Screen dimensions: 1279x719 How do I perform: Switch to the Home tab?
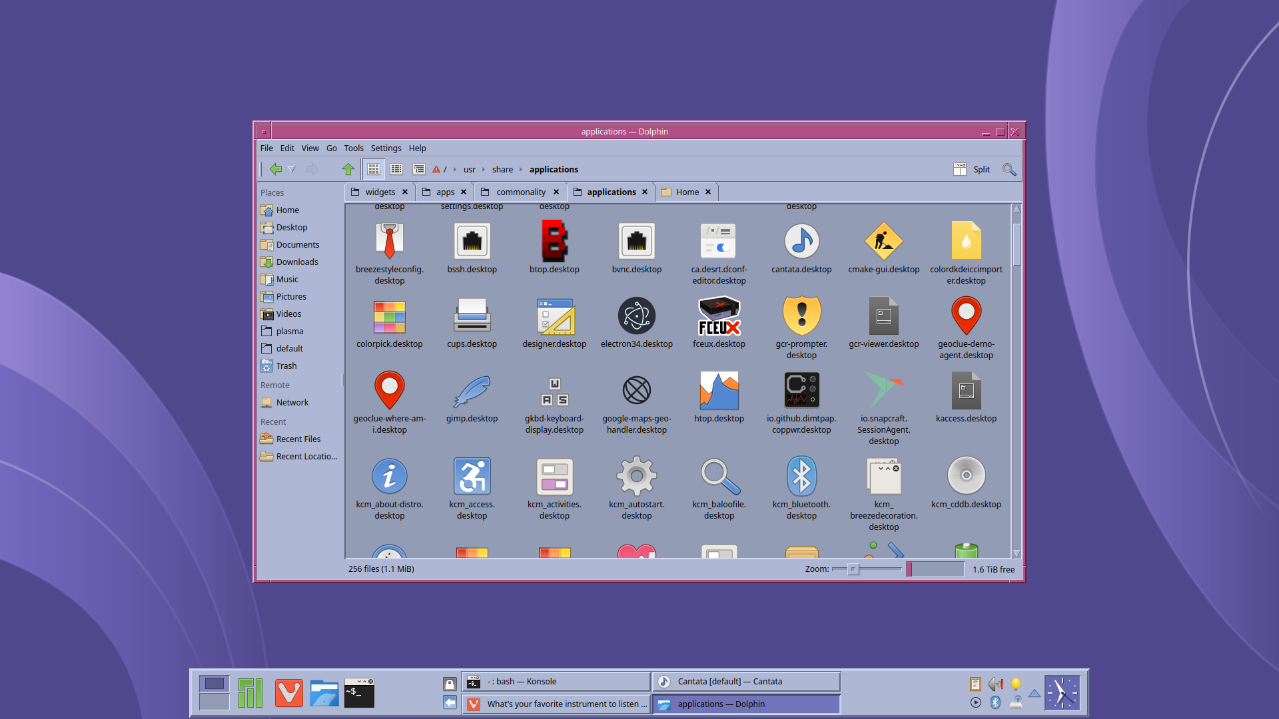pyautogui.click(x=687, y=192)
